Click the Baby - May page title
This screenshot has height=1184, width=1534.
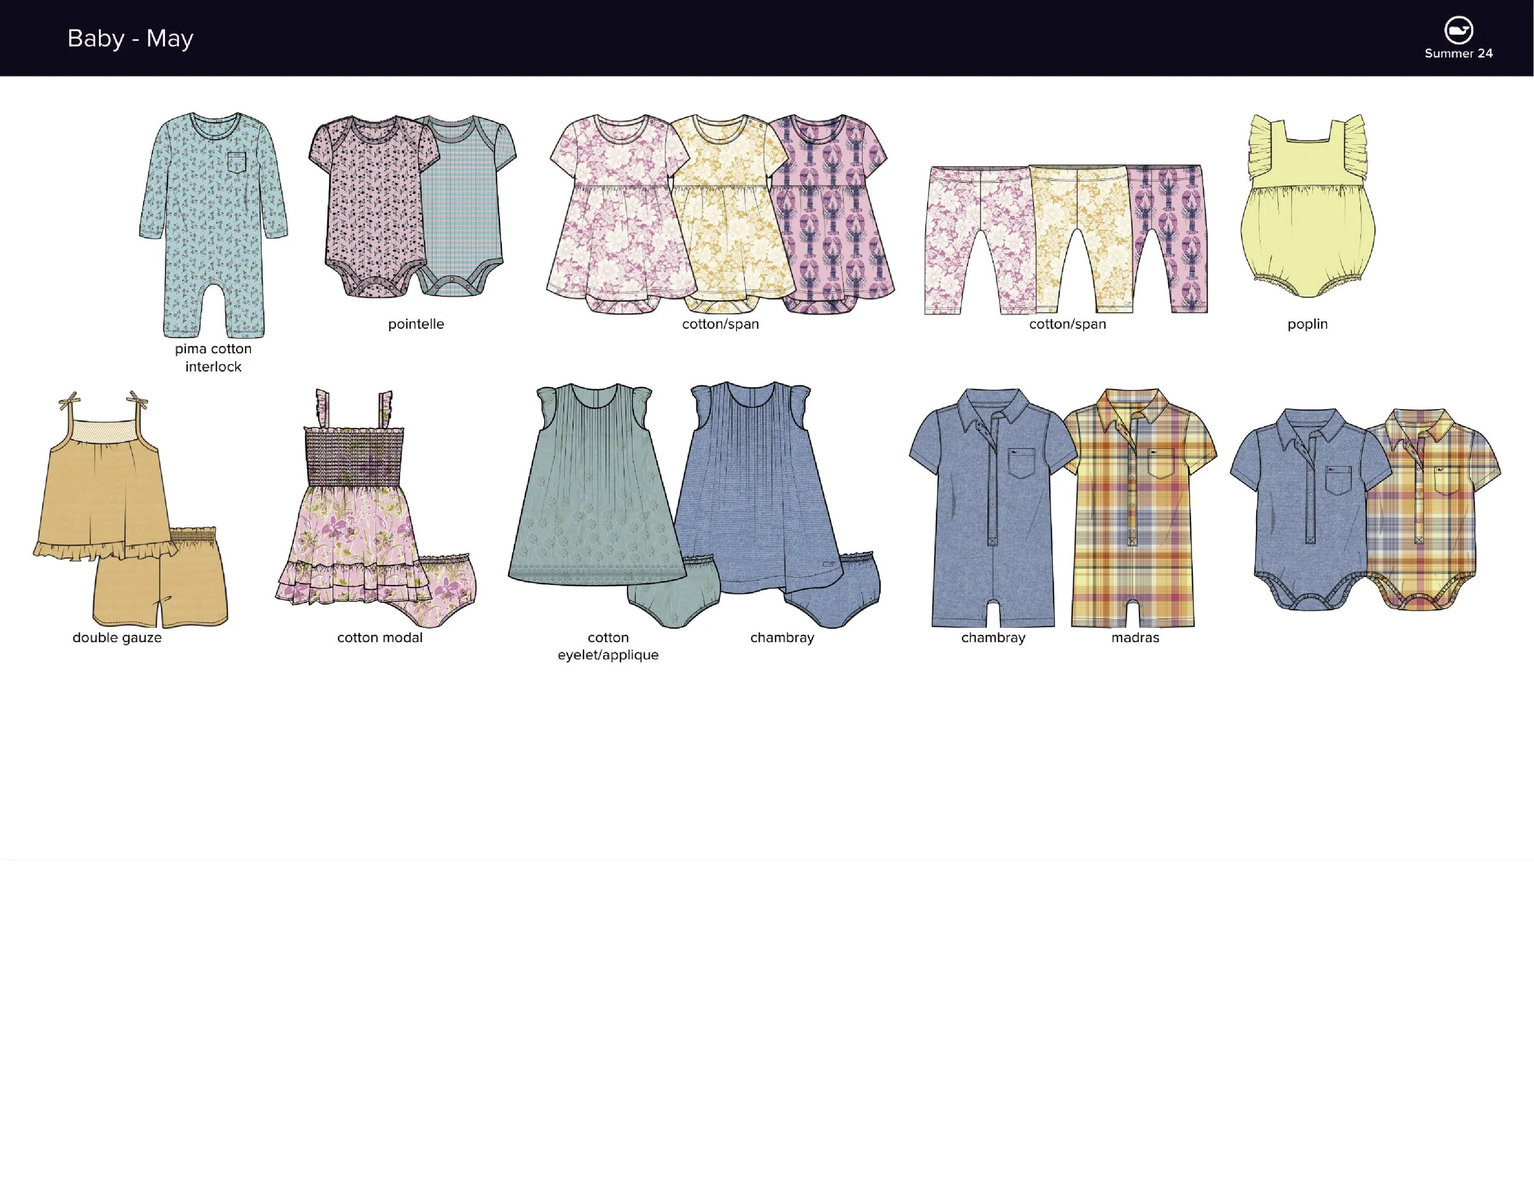click(130, 38)
